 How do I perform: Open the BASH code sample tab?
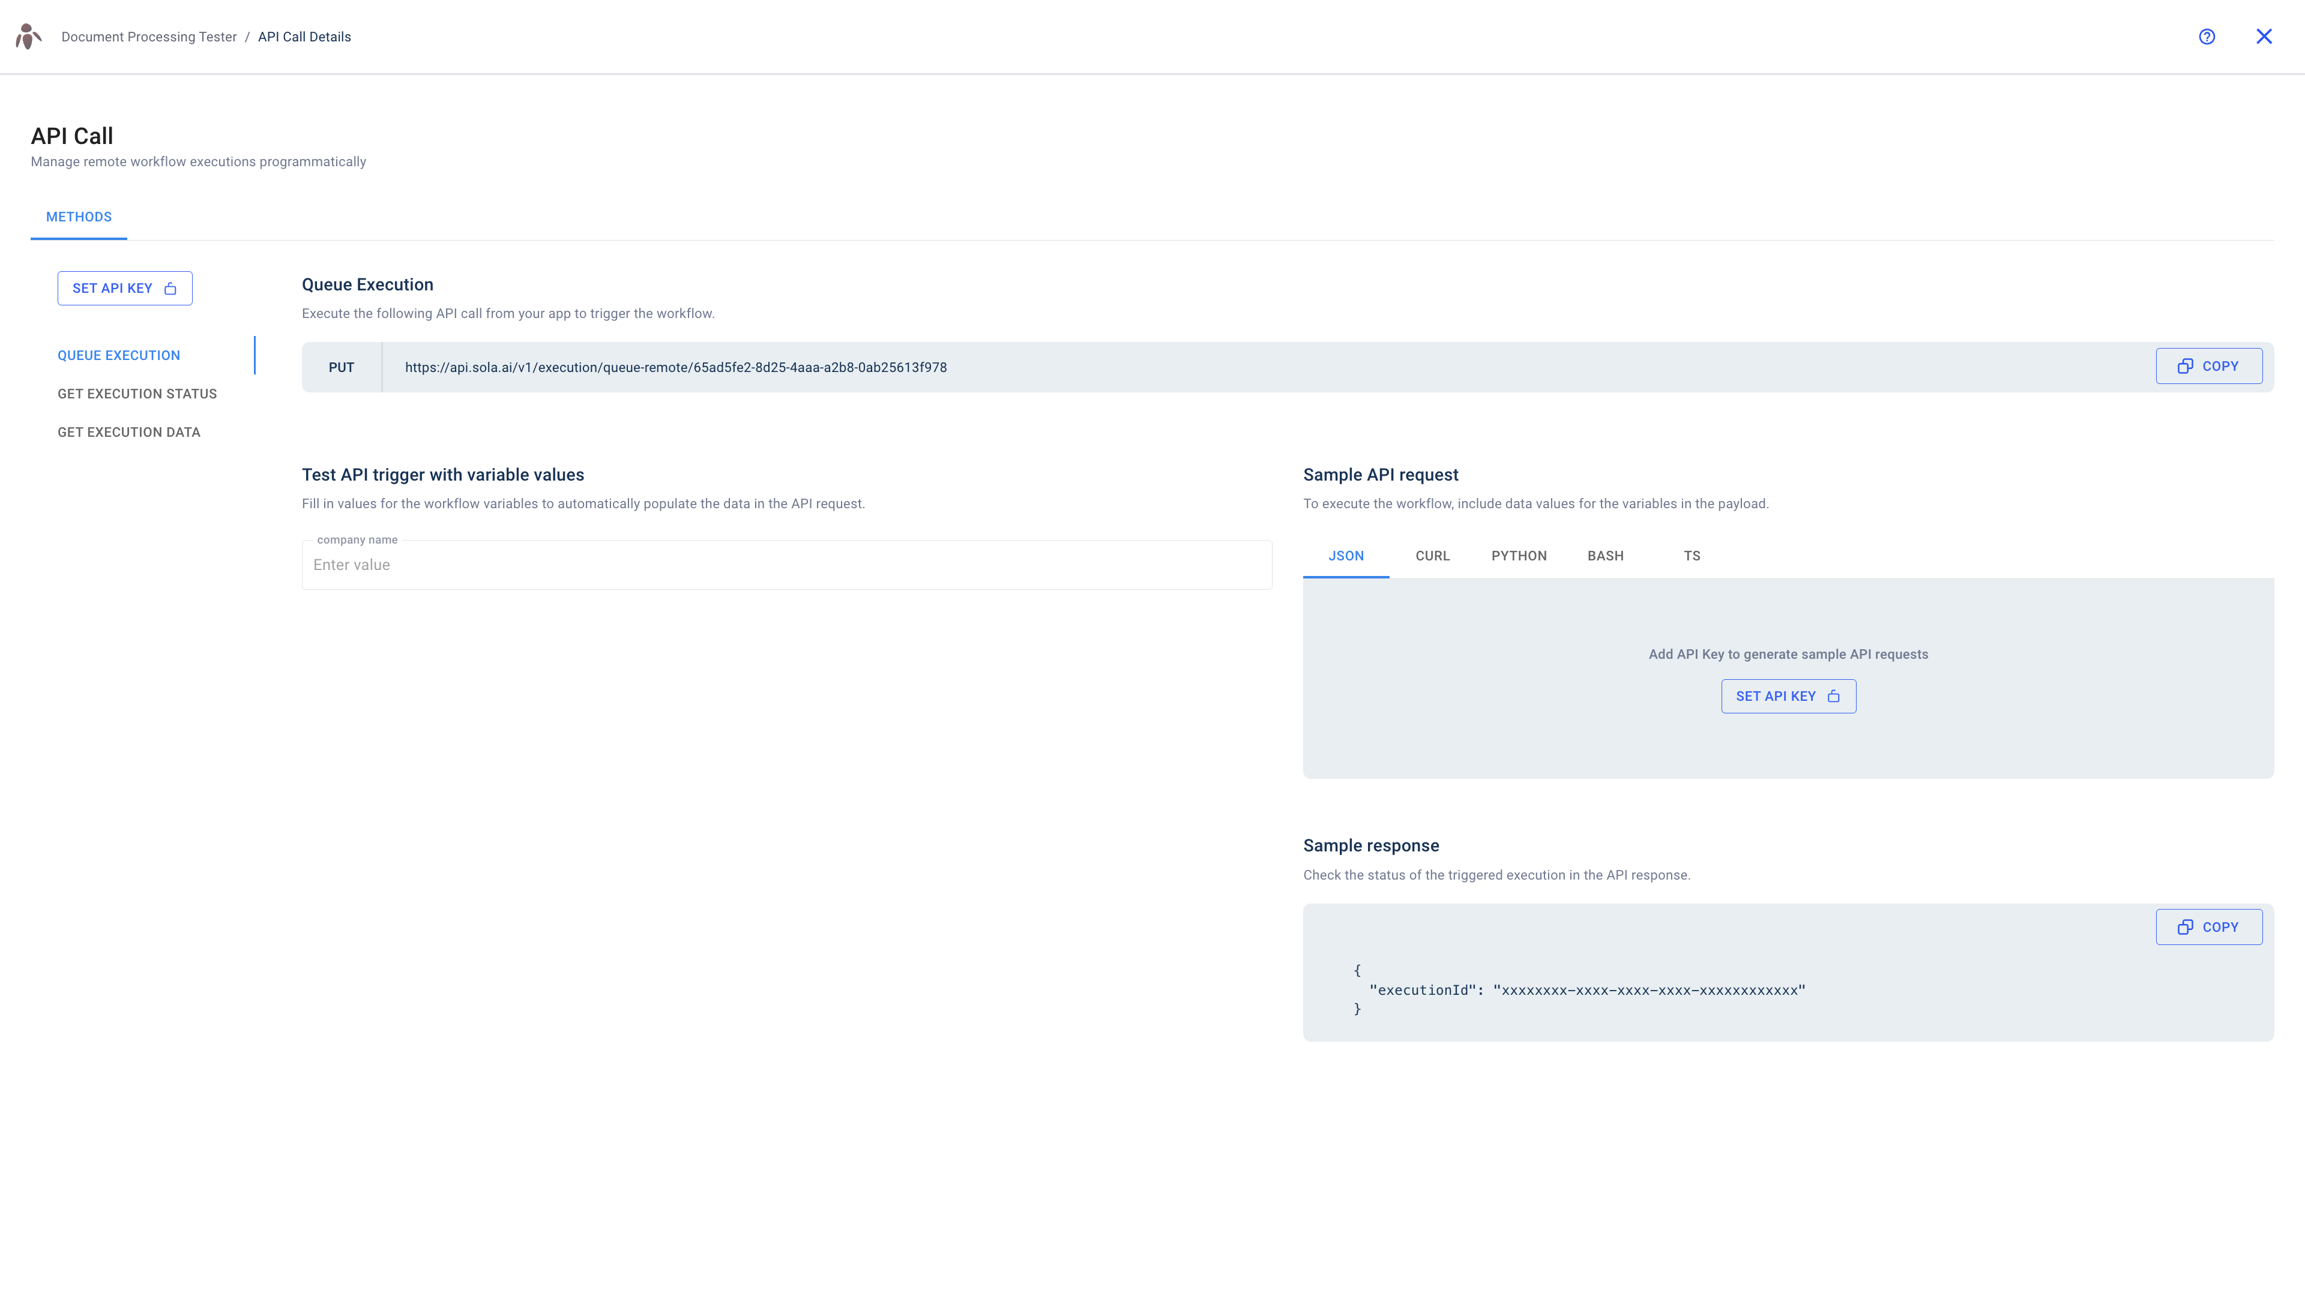1604,556
